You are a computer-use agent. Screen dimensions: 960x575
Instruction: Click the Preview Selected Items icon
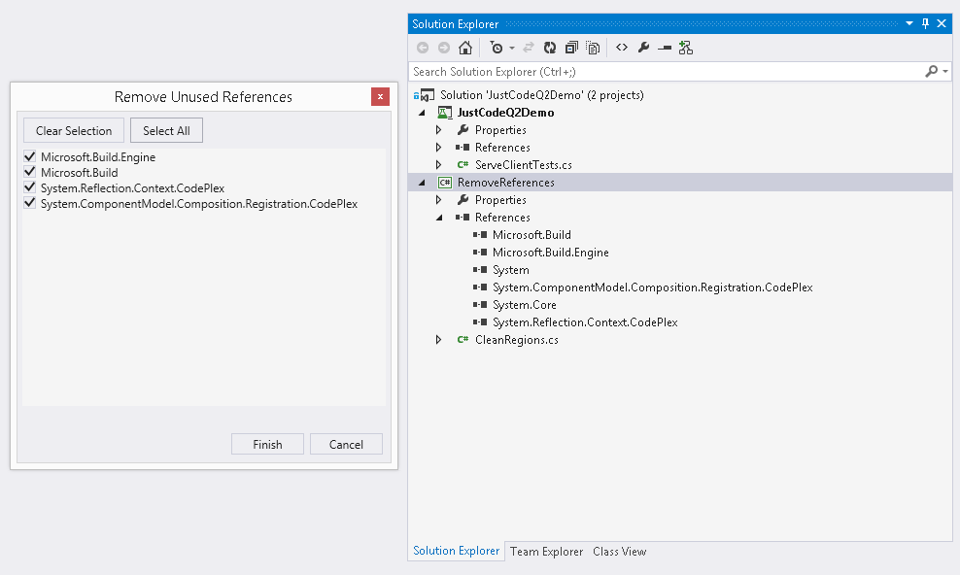pyautogui.click(x=665, y=48)
